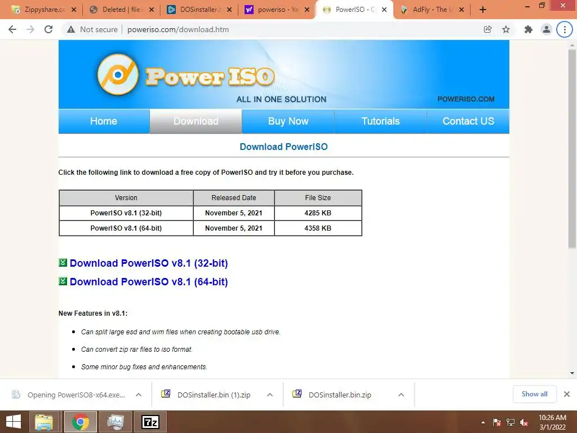Bookmark this page with star icon
Screen dimensions: 577x433
[506, 29]
